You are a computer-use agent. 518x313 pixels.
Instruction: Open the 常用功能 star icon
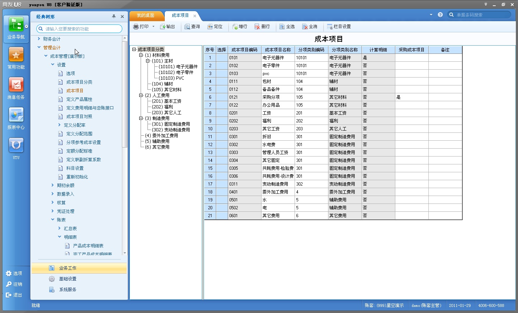point(16,55)
